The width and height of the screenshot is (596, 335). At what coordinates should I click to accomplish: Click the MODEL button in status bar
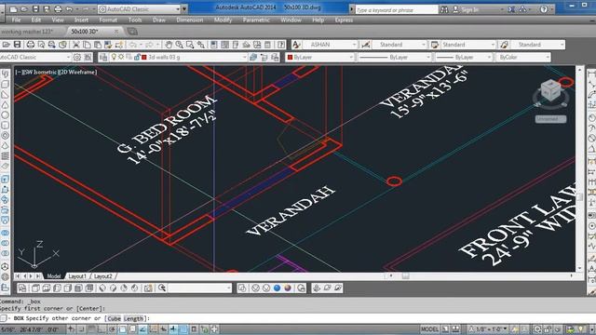click(x=429, y=329)
